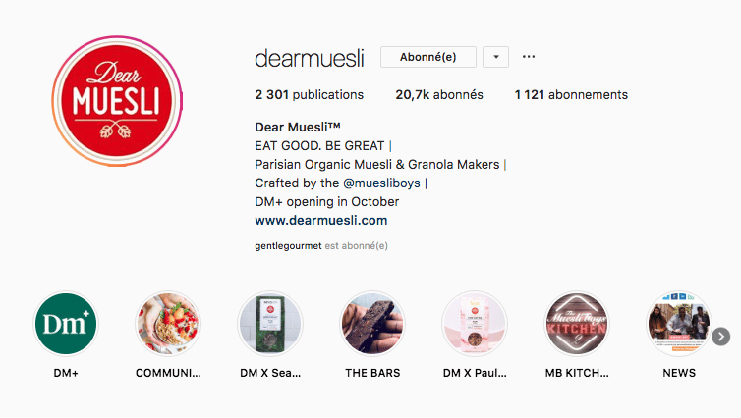Open the DM X Sea... story highlight

(x=270, y=324)
